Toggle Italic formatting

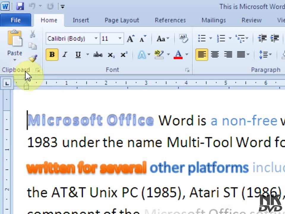pos(65,54)
